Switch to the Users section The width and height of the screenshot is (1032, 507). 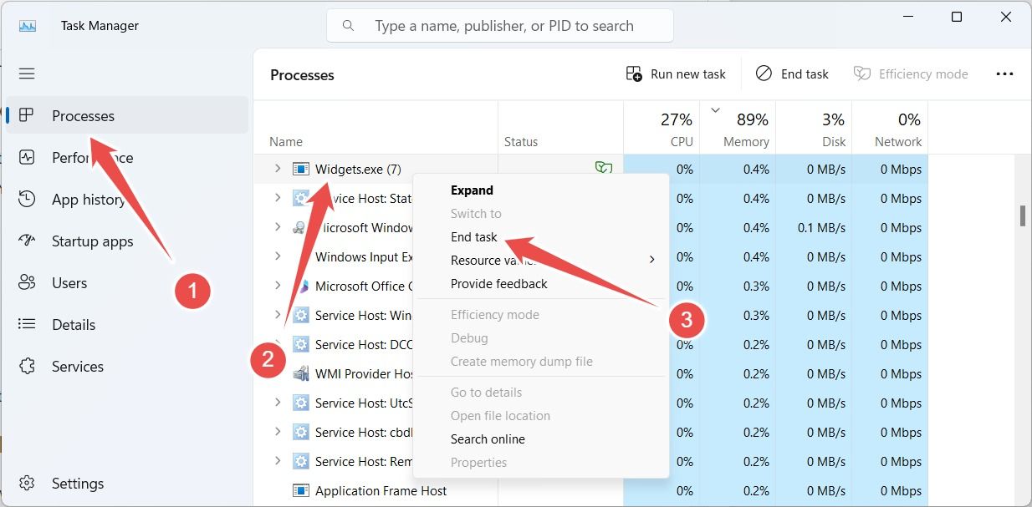point(71,282)
